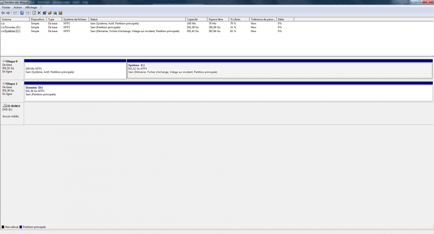Sort by Disposition column header

tap(38, 19)
